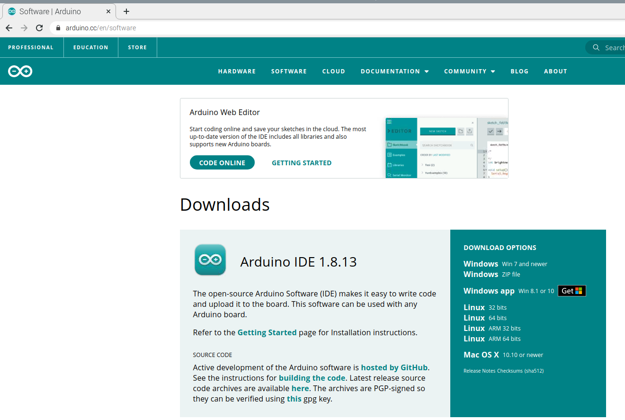Expand the Community dropdown menu
625x420 pixels.
coord(470,71)
